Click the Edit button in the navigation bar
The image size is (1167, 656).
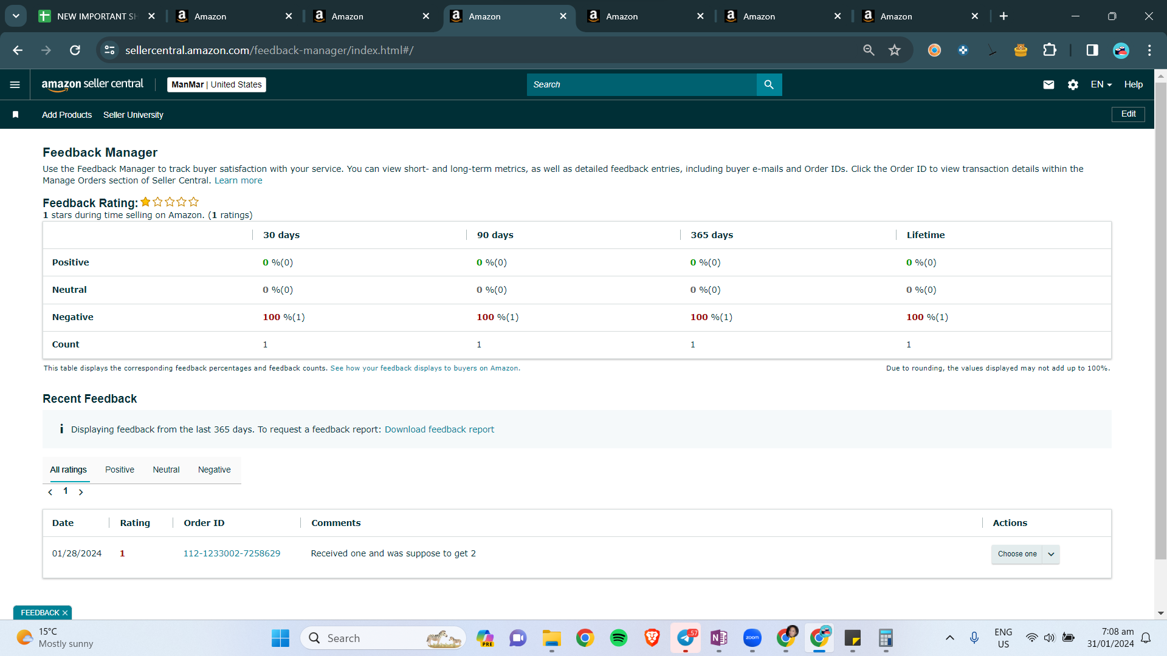tap(1128, 114)
